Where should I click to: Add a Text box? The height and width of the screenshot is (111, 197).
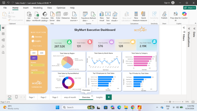click(108, 16)
